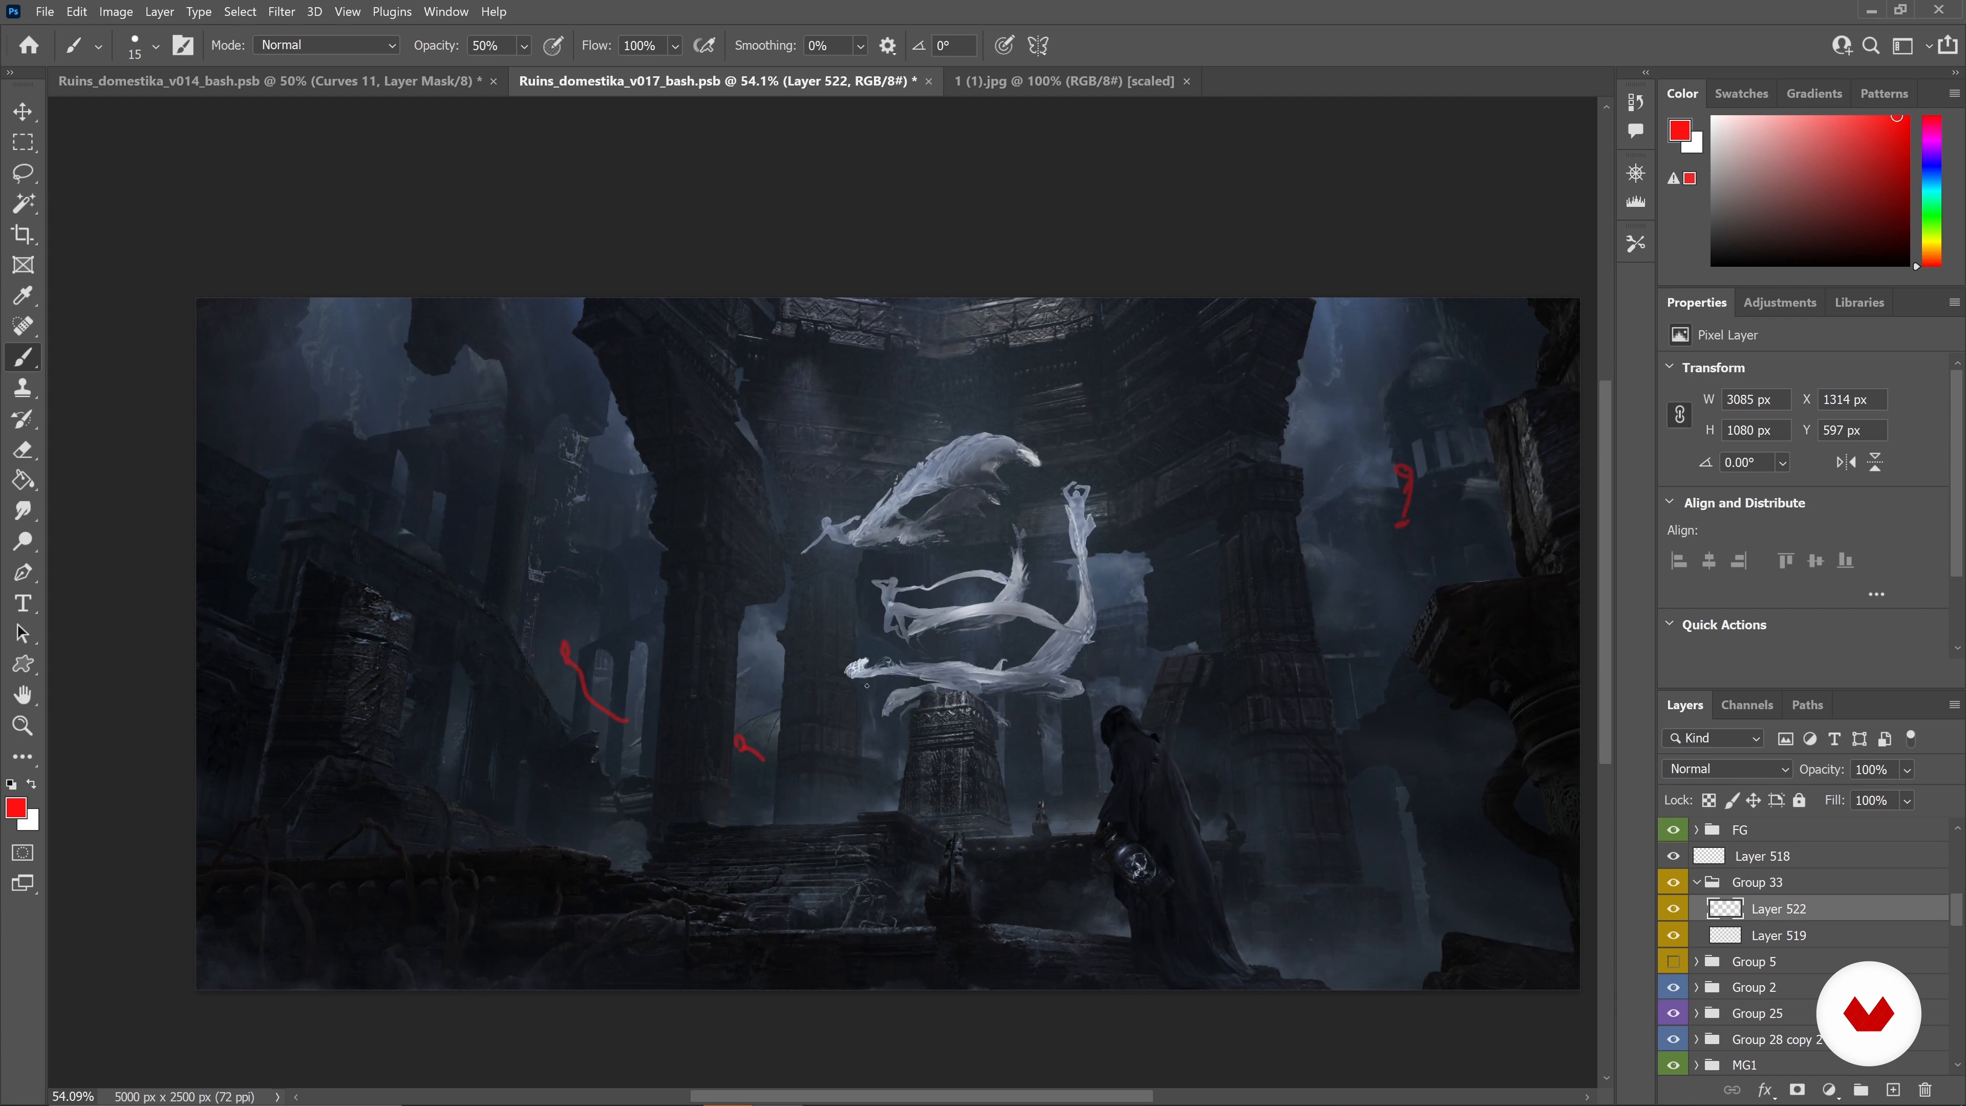Screen dimensions: 1966x1106
Task: Open Smoothing value dropdown arrow
Action: pos(860,46)
